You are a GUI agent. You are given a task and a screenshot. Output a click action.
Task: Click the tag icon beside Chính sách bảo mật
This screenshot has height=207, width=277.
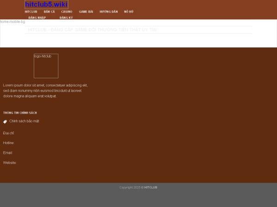click(5, 121)
